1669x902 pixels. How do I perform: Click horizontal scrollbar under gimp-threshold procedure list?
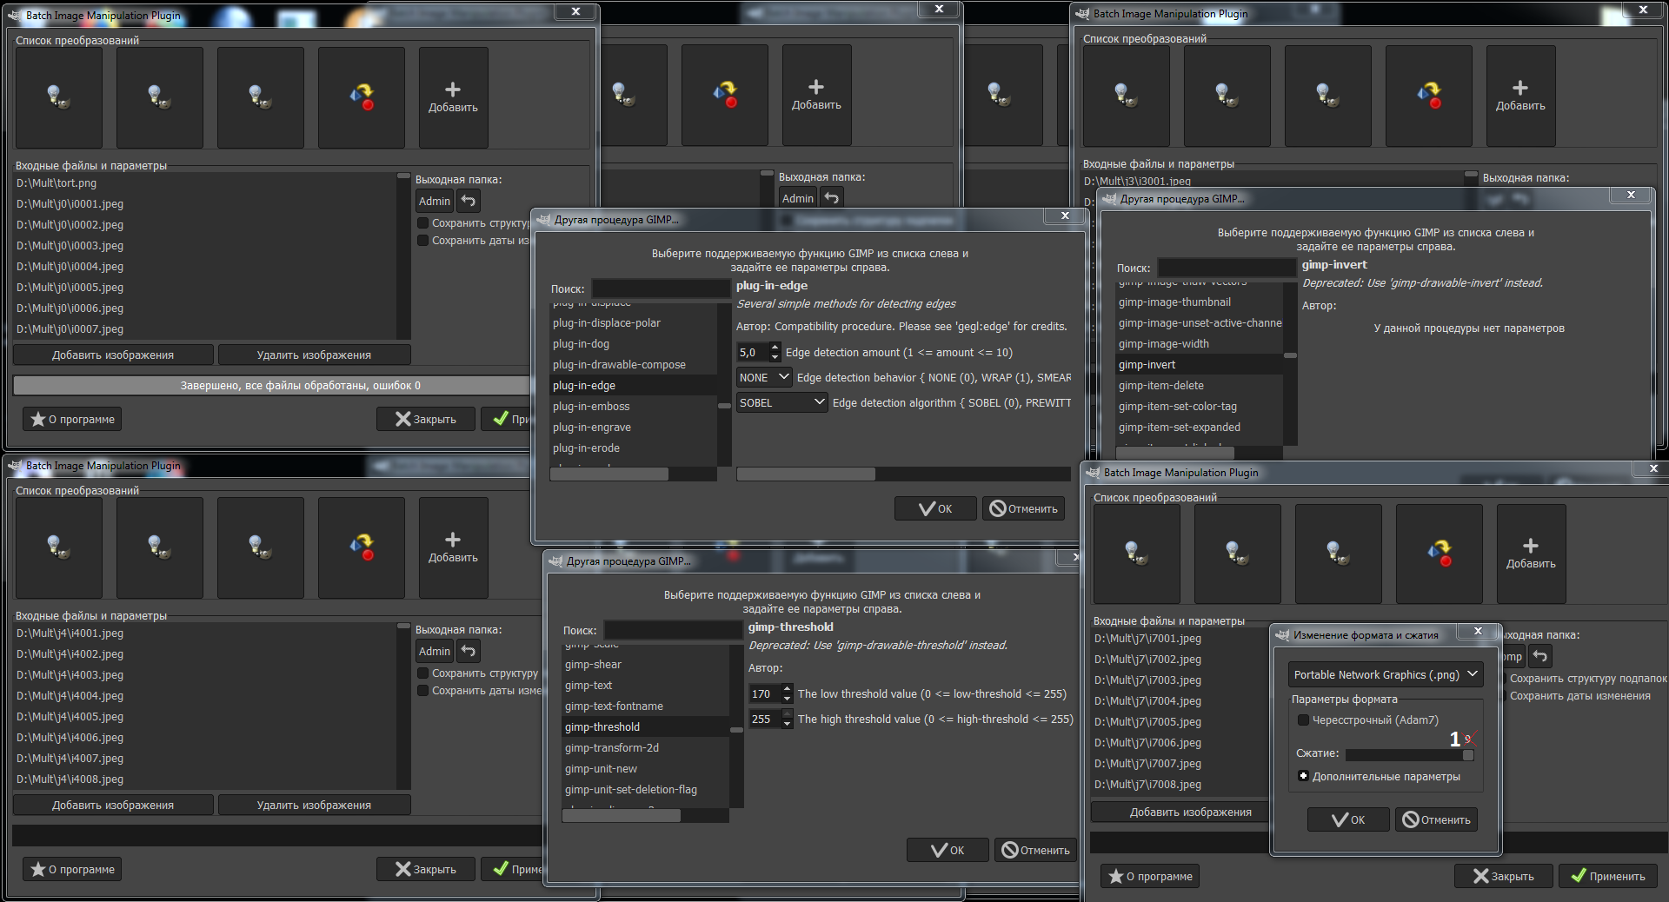[646, 815]
